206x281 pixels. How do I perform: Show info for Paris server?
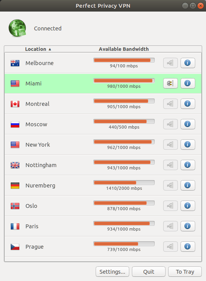tap(188, 226)
